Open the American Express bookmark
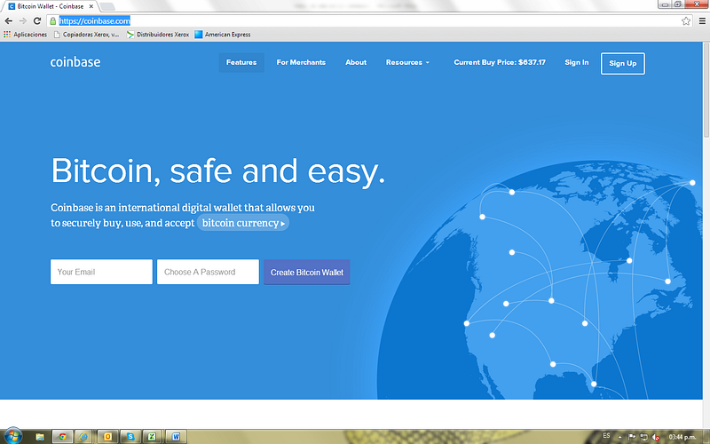The image size is (710, 444). (x=223, y=35)
